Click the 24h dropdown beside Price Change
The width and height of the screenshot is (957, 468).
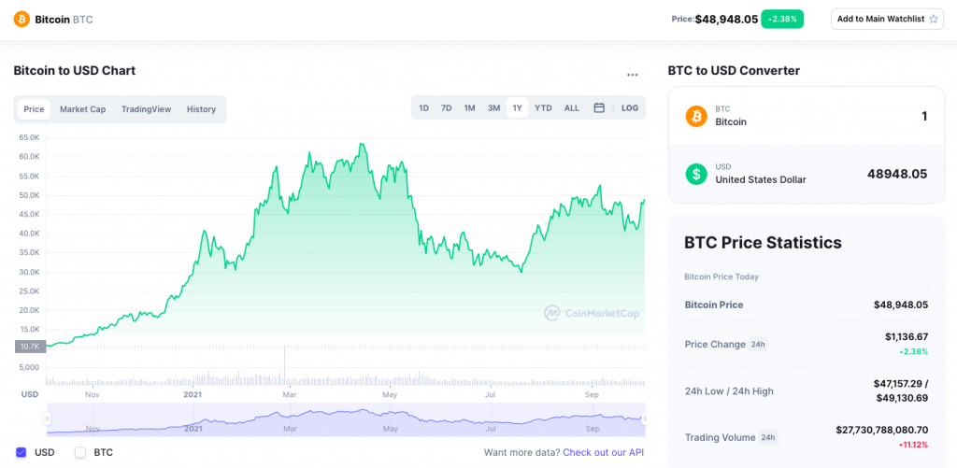(x=758, y=344)
